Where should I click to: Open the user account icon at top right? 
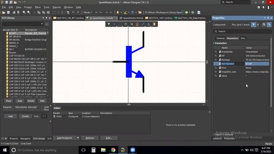268,7
